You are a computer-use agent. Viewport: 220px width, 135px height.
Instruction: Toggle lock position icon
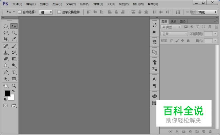182,41
